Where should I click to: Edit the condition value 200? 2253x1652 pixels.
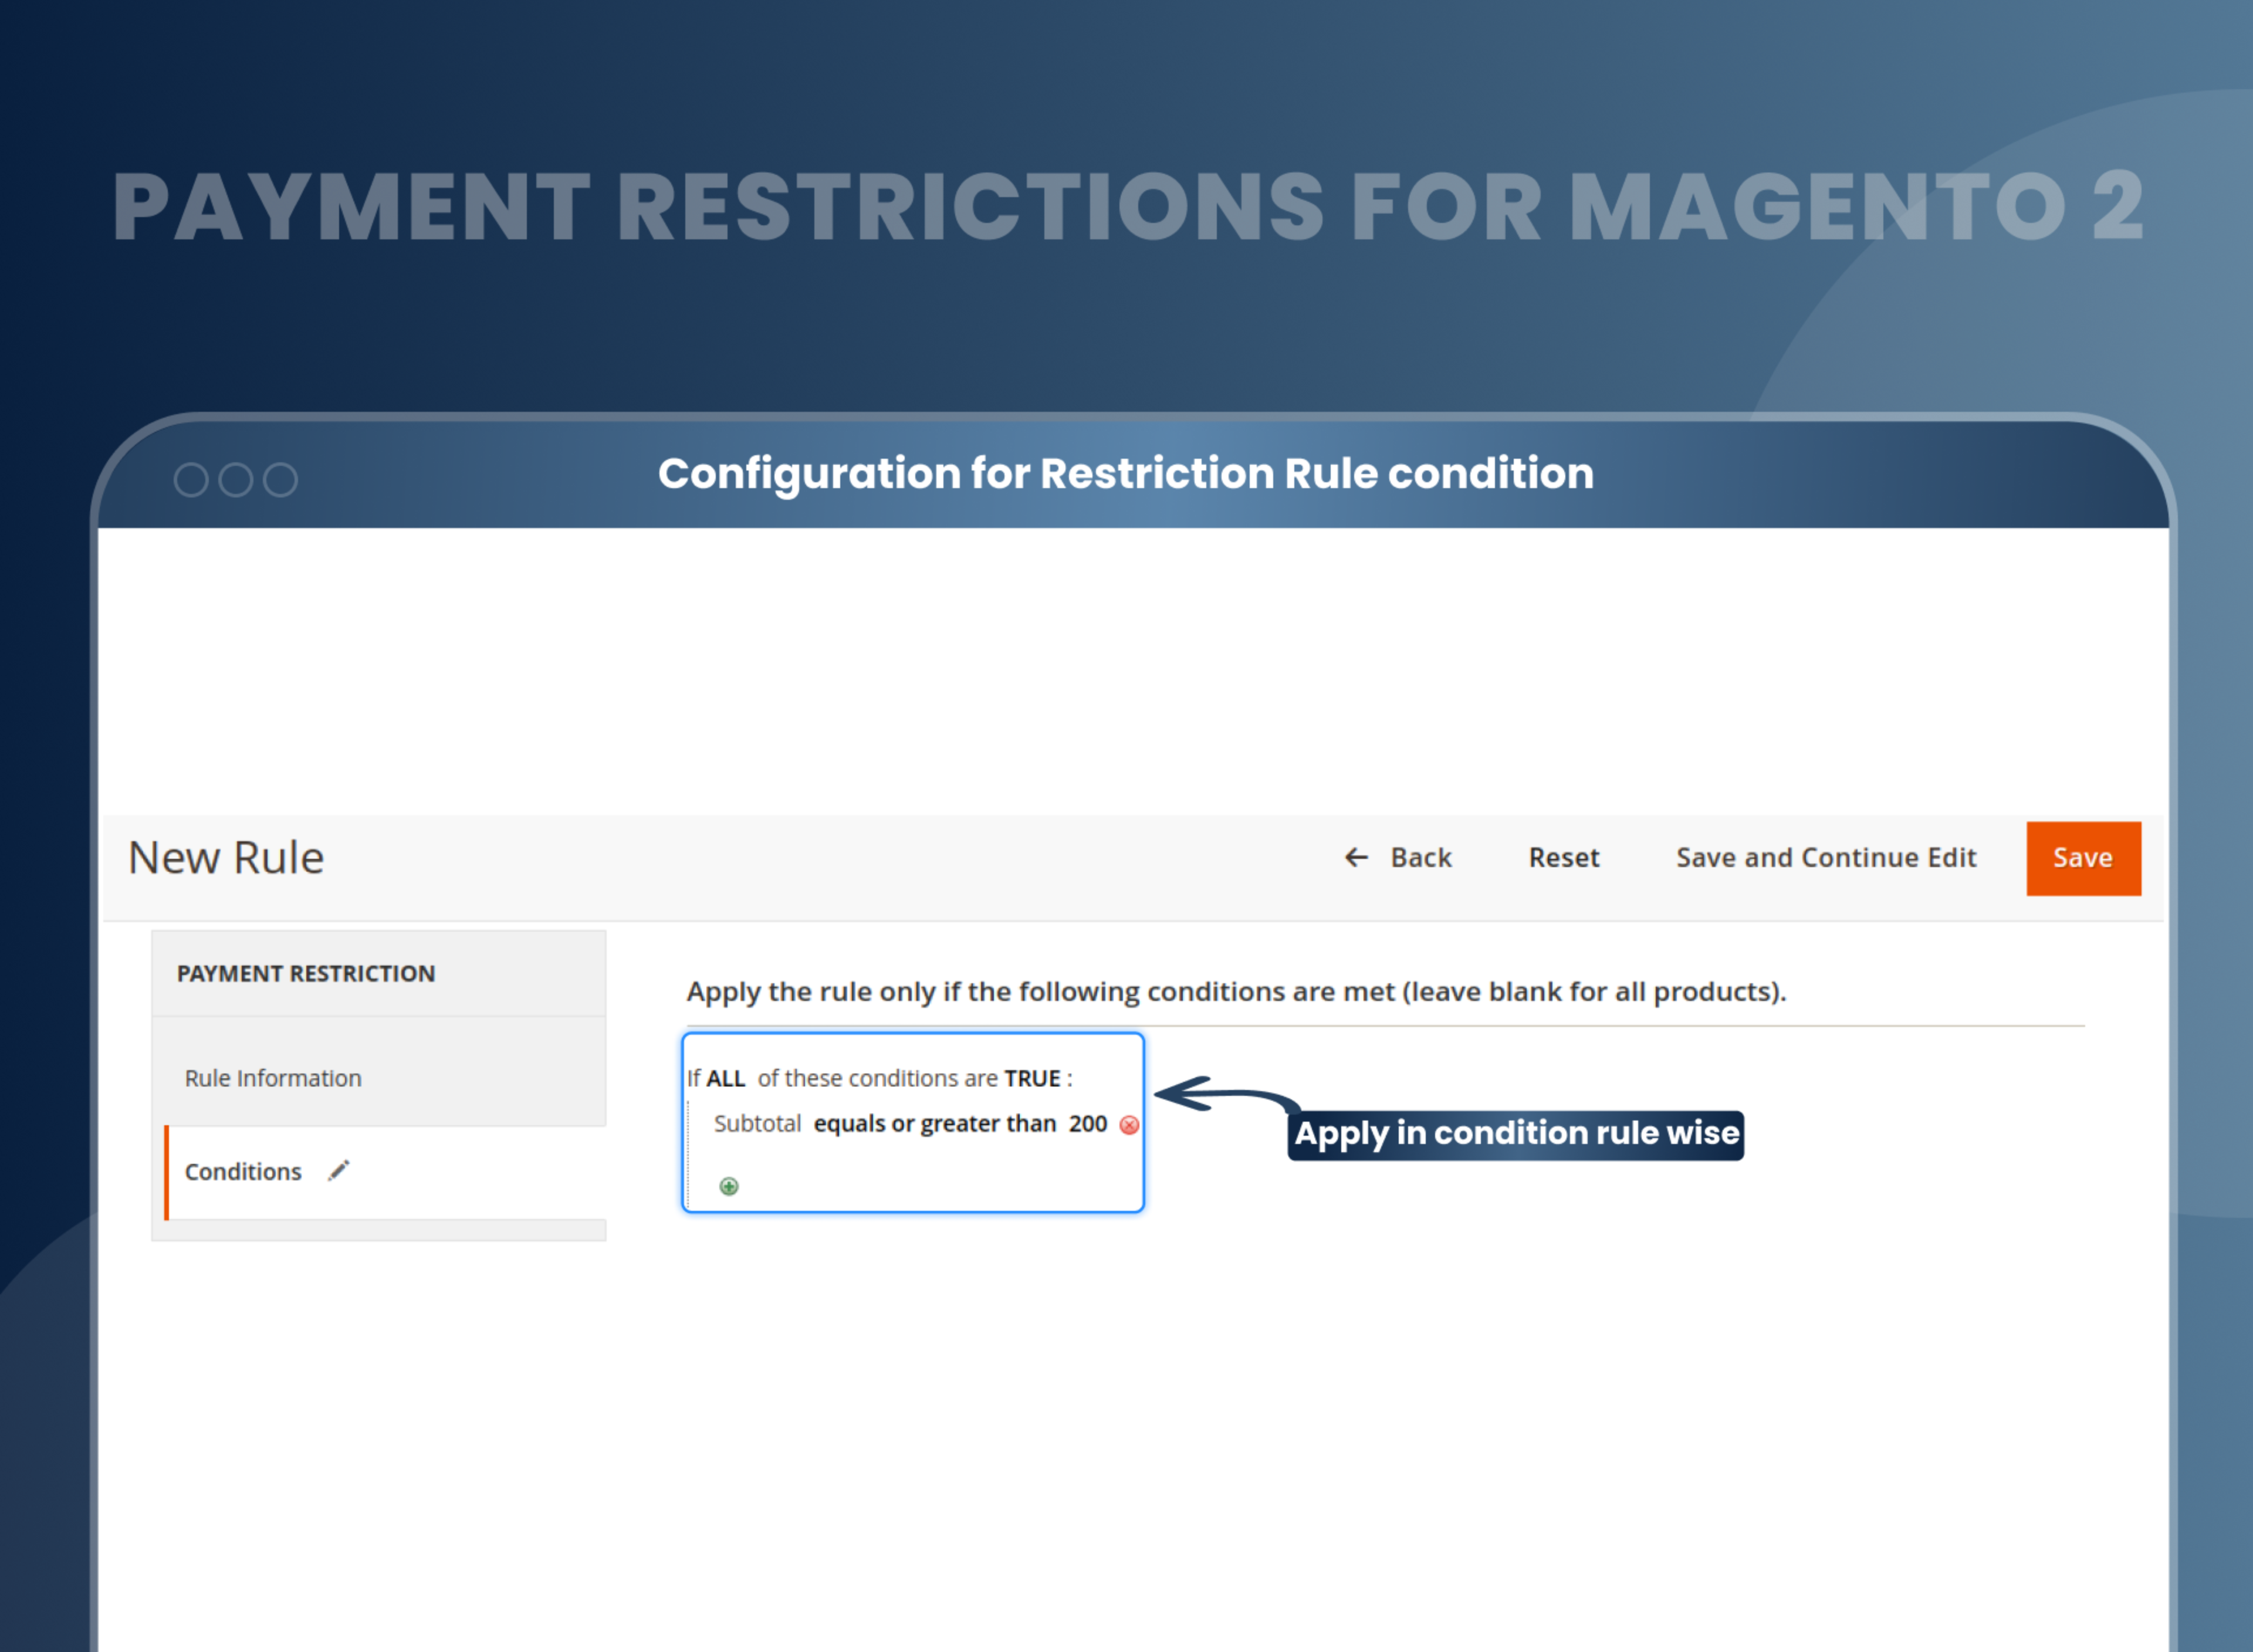pyautogui.click(x=1089, y=1123)
